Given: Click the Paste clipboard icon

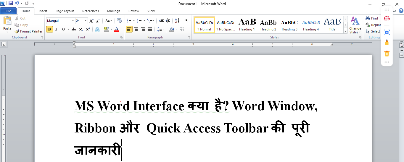Looking at the screenshot, I should point(7,21).
